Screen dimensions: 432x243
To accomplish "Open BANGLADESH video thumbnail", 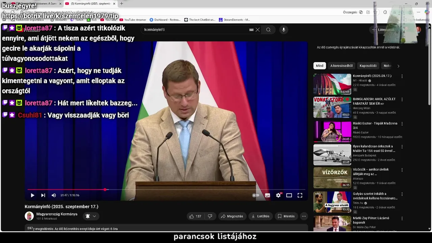I will (x=332, y=107).
